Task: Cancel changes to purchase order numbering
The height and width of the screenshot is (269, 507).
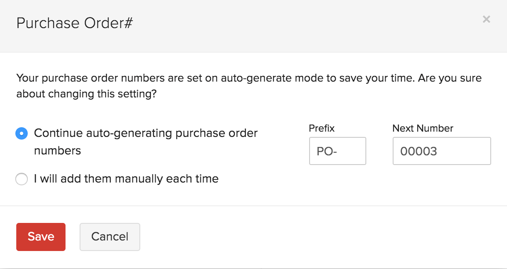Action: (109, 237)
